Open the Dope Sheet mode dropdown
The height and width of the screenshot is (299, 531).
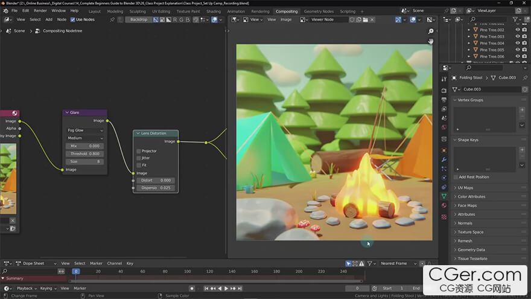pos(36,263)
